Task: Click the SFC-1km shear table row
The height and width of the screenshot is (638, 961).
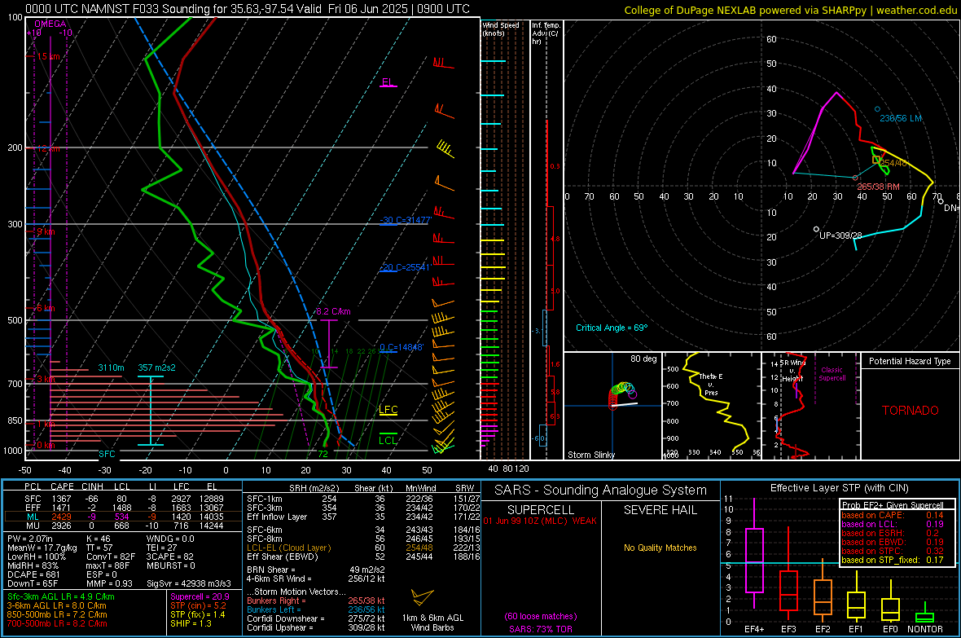Action: coord(364,499)
